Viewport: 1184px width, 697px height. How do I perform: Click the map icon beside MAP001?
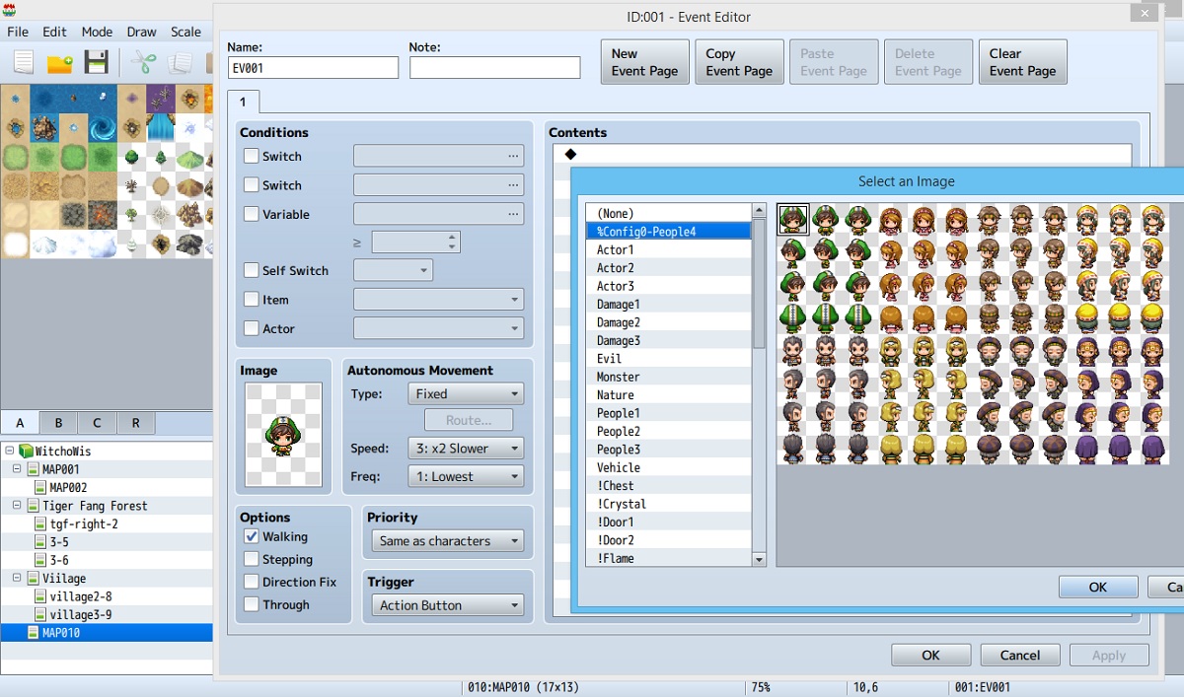click(x=34, y=469)
